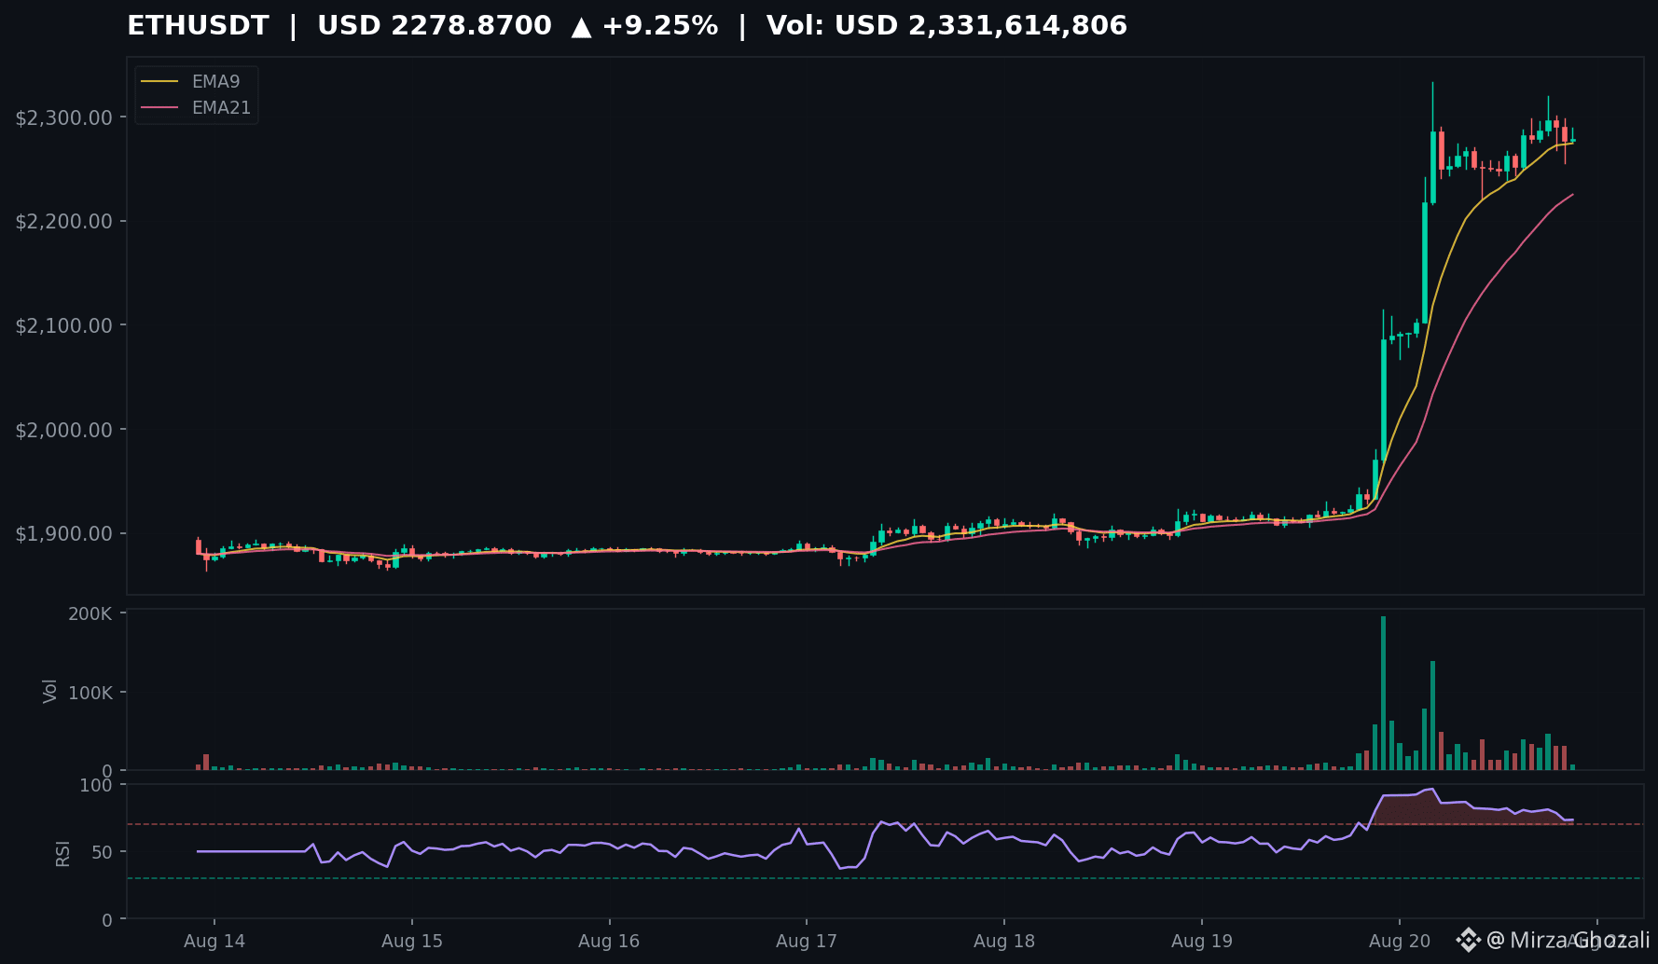Click the green dashed RSI oversold line
Screen dimensions: 1658x964
pyautogui.click(x=885, y=878)
